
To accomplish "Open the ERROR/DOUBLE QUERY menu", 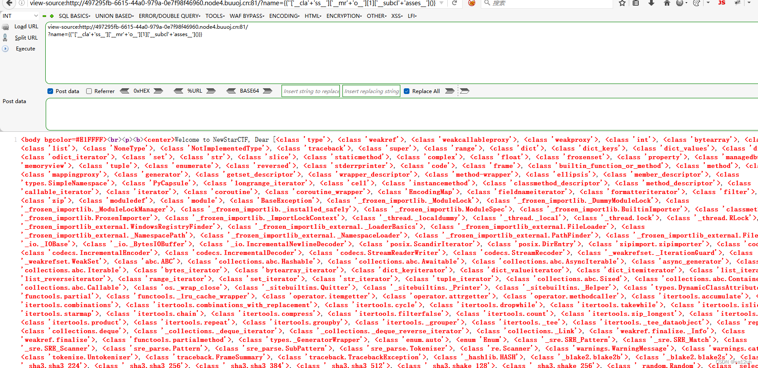I will 170,16.
